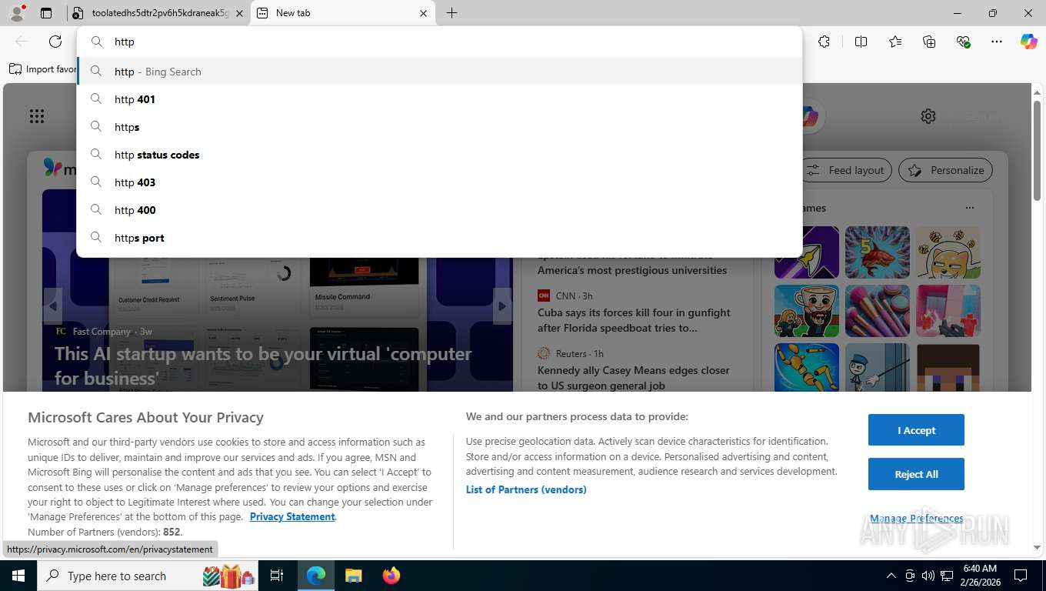The height and width of the screenshot is (591, 1046).
Task: Open List of Partners (vendors) link
Action: (526, 489)
